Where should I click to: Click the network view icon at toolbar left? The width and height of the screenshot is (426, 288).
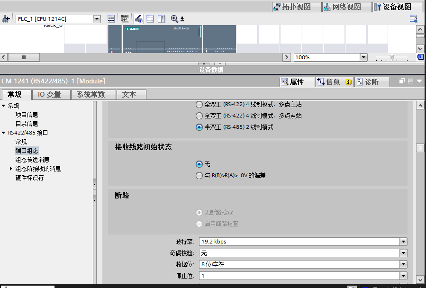[x=6, y=19]
